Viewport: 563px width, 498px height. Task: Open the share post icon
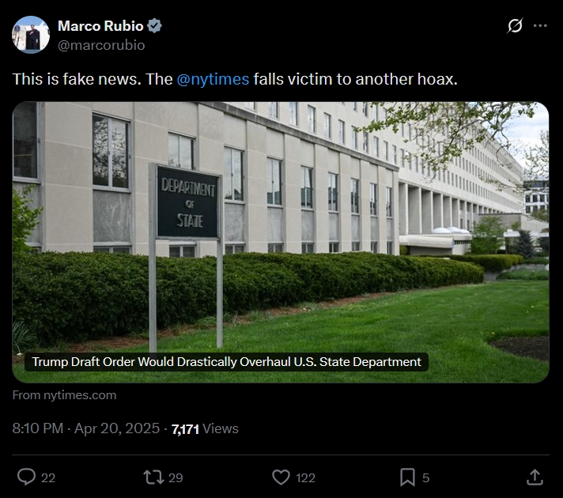[x=535, y=477]
